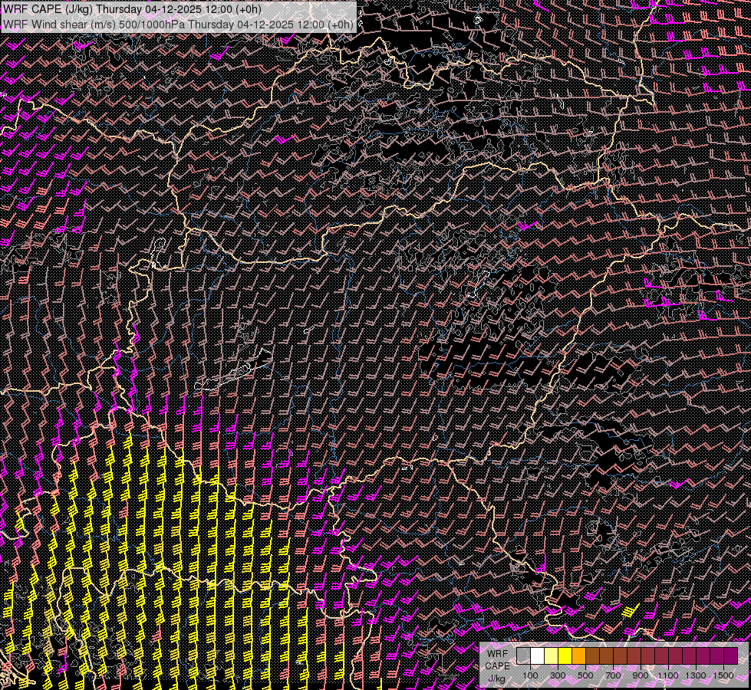Select the WRF Wind shear title line
Viewport: 751px width, 690px height.
(x=178, y=24)
